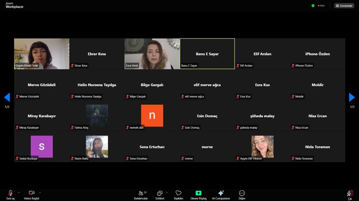Click the REC recording indicator

321,6
